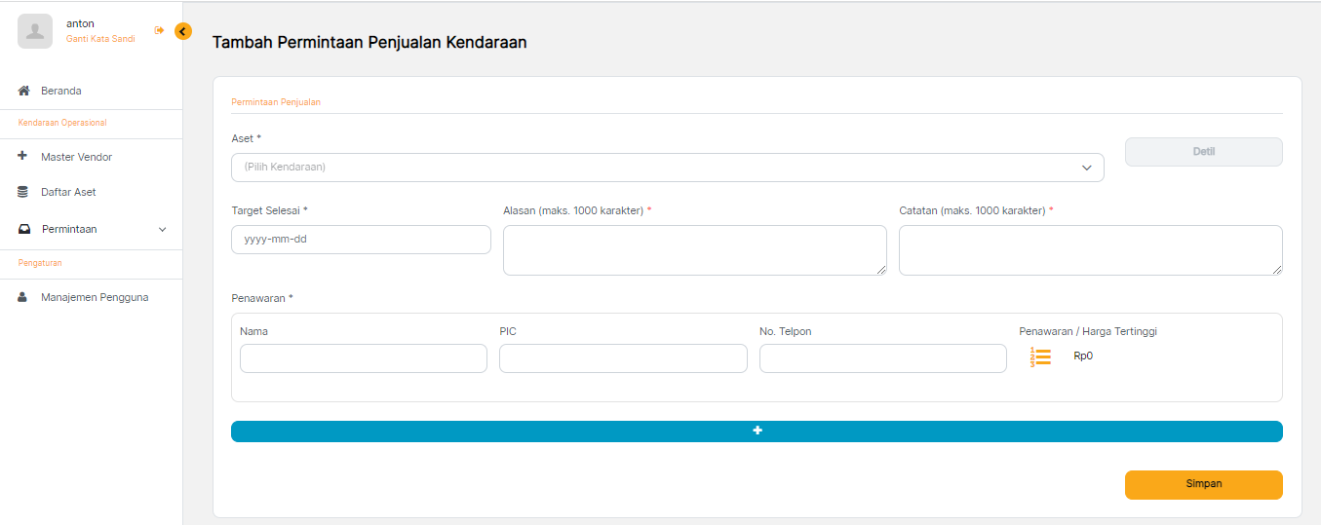
Task: Go to Daftar Aset menu
Action: point(68,192)
